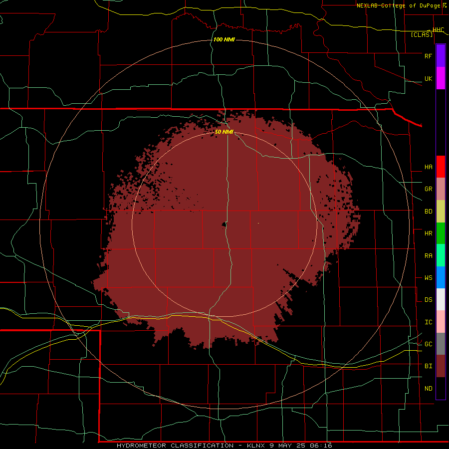Click the GR salmon legend color swatch

pos(441,189)
